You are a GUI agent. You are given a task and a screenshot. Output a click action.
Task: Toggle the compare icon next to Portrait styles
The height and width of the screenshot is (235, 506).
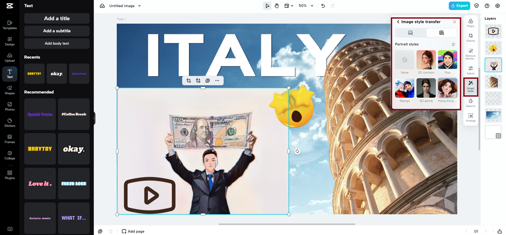pos(453,44)
